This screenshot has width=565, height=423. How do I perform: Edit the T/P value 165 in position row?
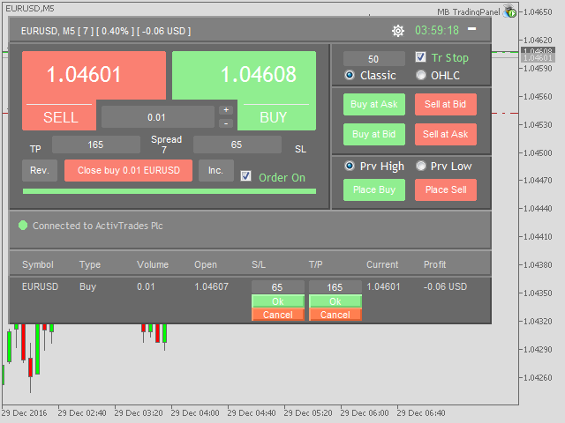[335, 287]
